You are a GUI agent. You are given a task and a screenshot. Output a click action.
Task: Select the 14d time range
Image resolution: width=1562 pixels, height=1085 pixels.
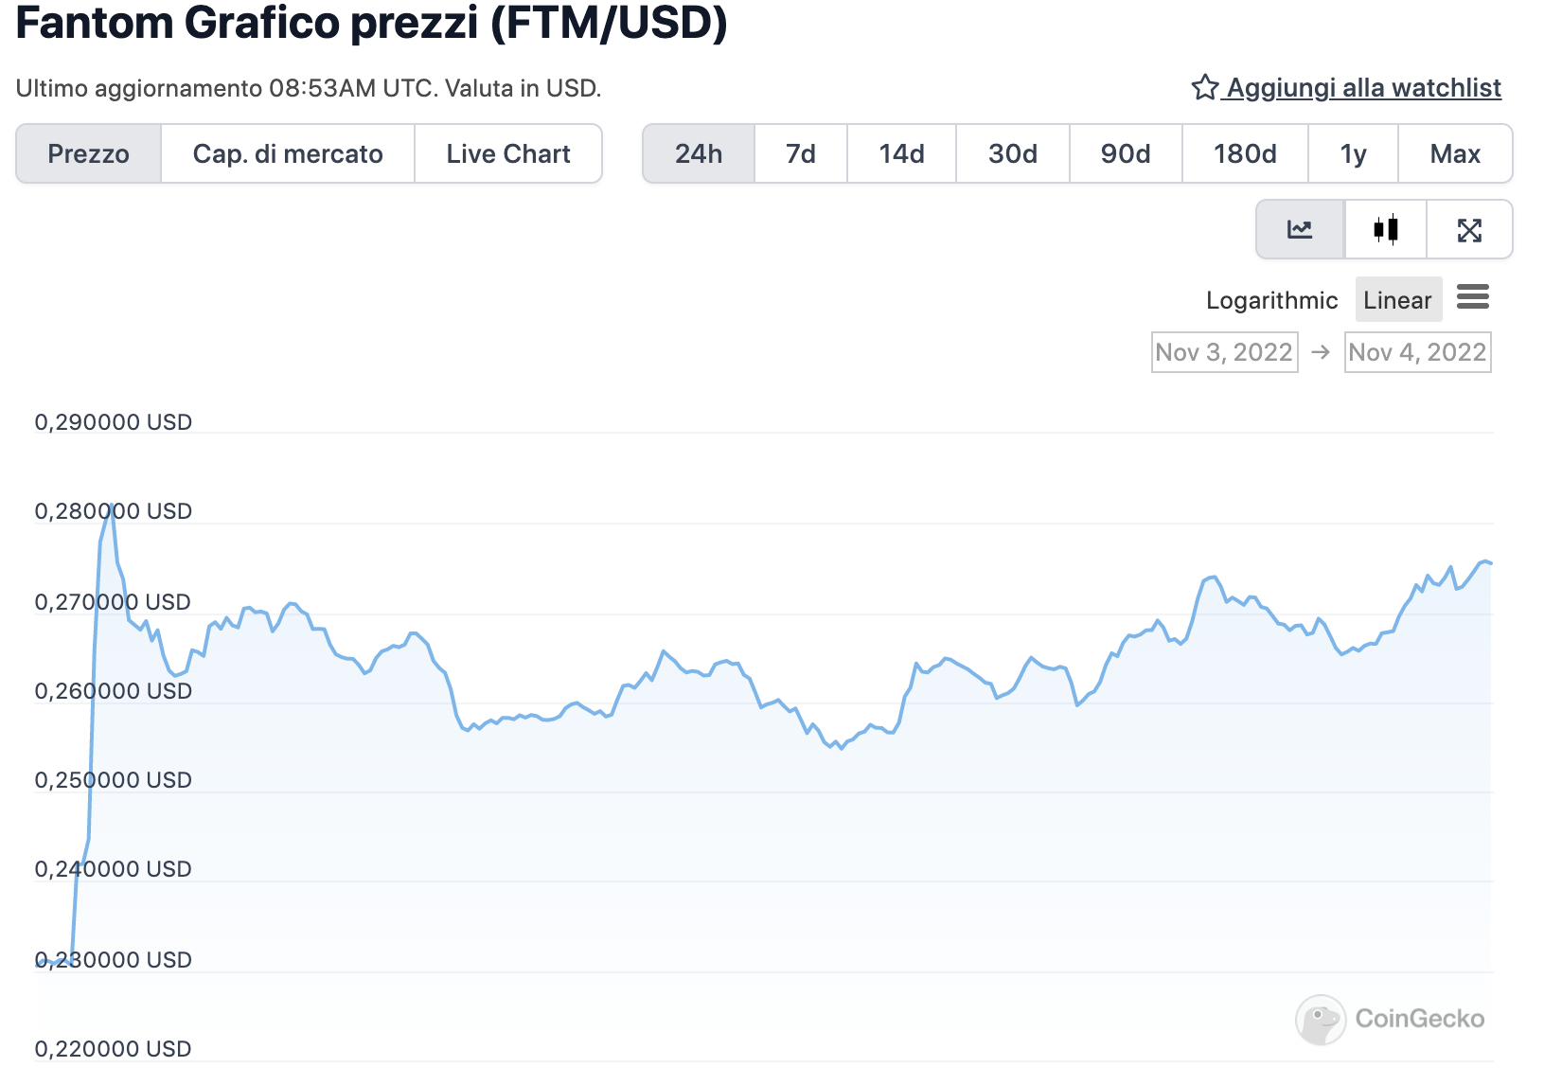pos(901,153)
